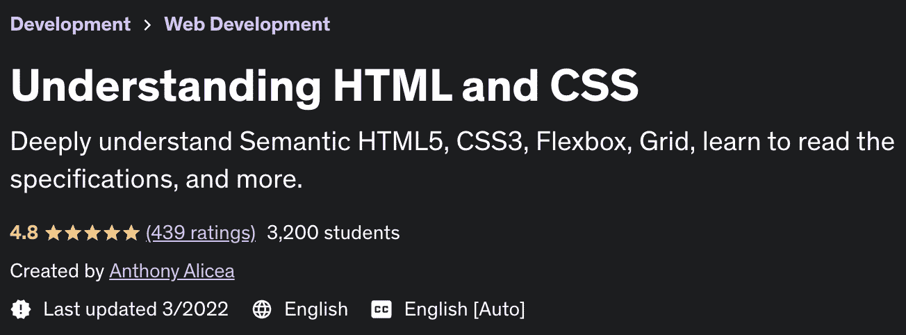Click the second rating star
This screenshot has width=906, height=335.
(x=73, y=233)
